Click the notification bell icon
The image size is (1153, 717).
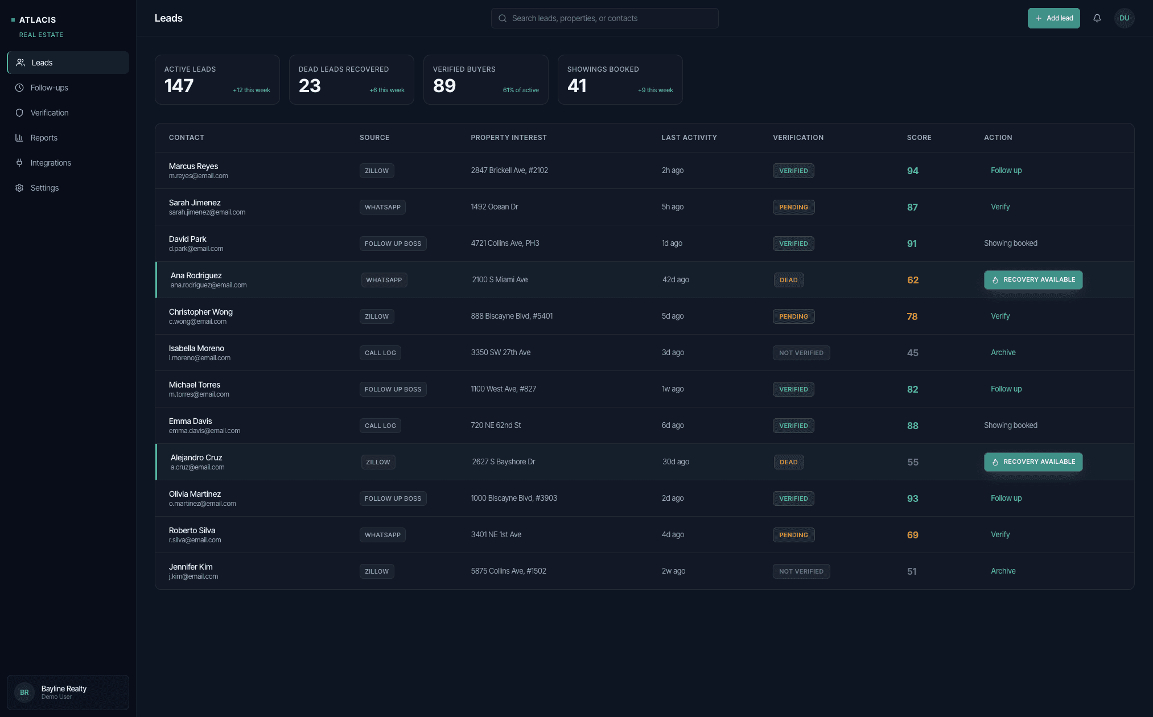(1097, 18)
